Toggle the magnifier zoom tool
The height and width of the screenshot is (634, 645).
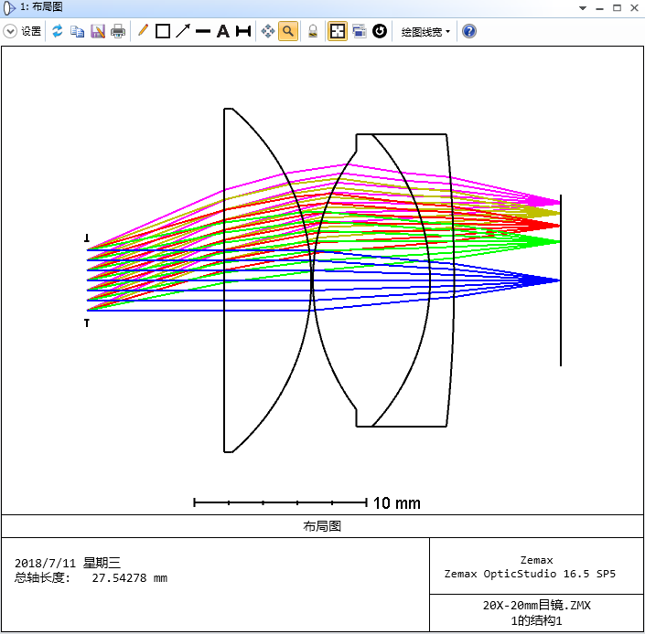[288, 31]
